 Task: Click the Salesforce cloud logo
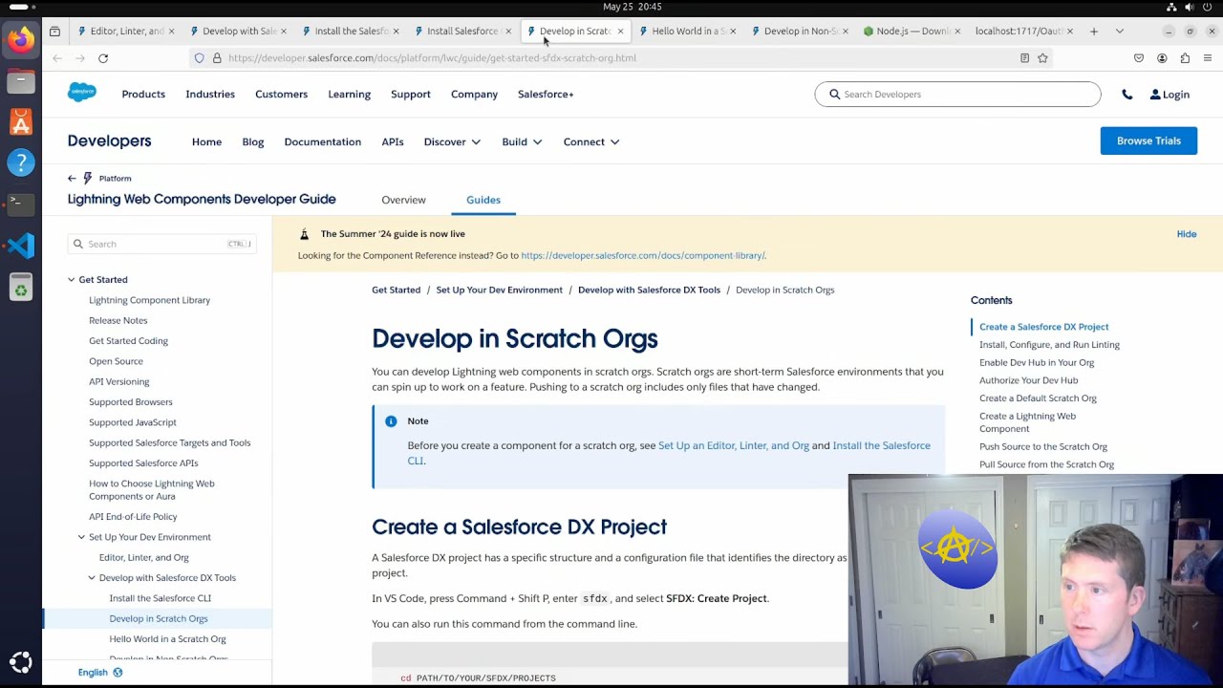(x=82, y=93)
